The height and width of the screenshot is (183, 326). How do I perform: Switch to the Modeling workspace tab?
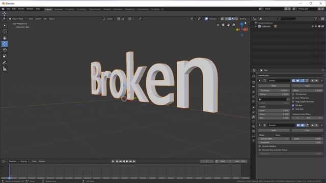59,9
